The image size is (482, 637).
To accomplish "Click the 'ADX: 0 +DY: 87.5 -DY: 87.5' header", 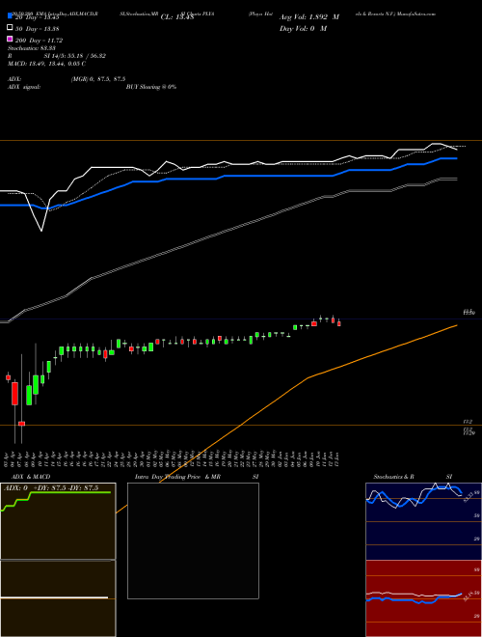I will (51, 488).
